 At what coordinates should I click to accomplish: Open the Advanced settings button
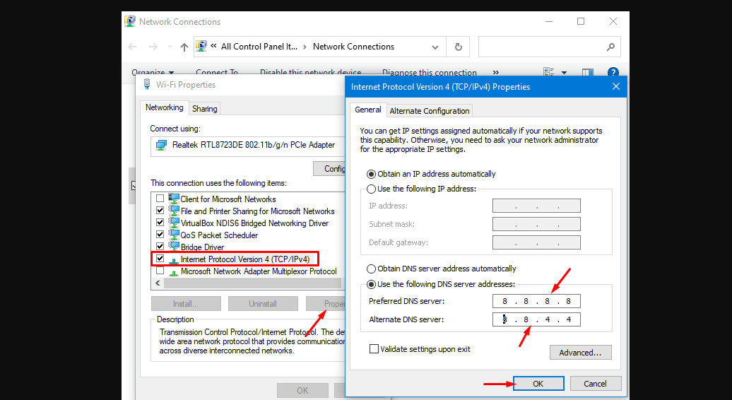[580, 353]
